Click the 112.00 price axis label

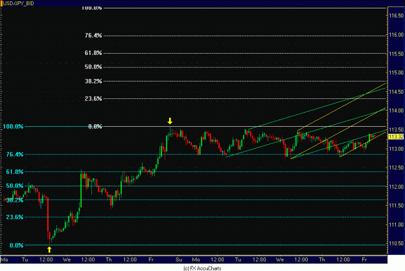point(396,187)
